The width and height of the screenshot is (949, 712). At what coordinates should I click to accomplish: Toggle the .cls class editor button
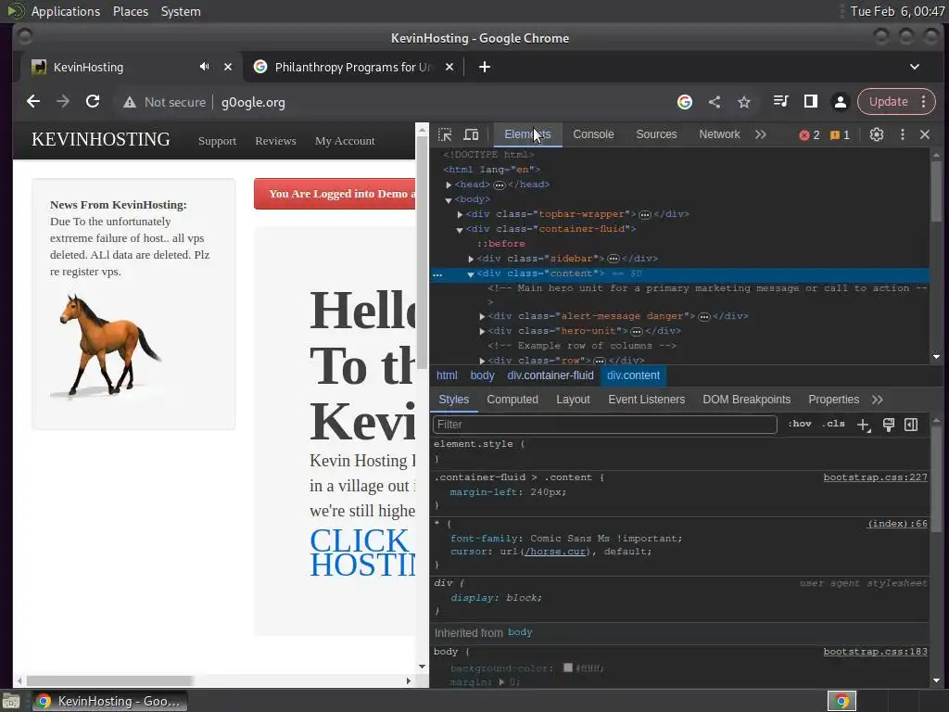(x=833, y=424)
